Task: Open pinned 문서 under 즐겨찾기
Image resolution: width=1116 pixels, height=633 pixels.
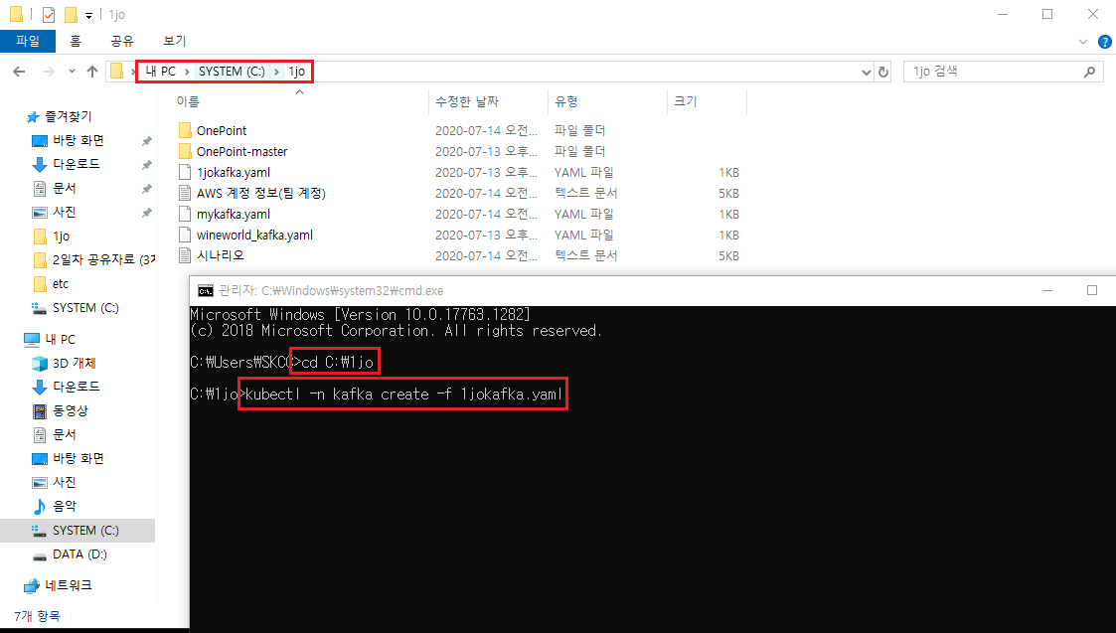Action: click(64, 188)
